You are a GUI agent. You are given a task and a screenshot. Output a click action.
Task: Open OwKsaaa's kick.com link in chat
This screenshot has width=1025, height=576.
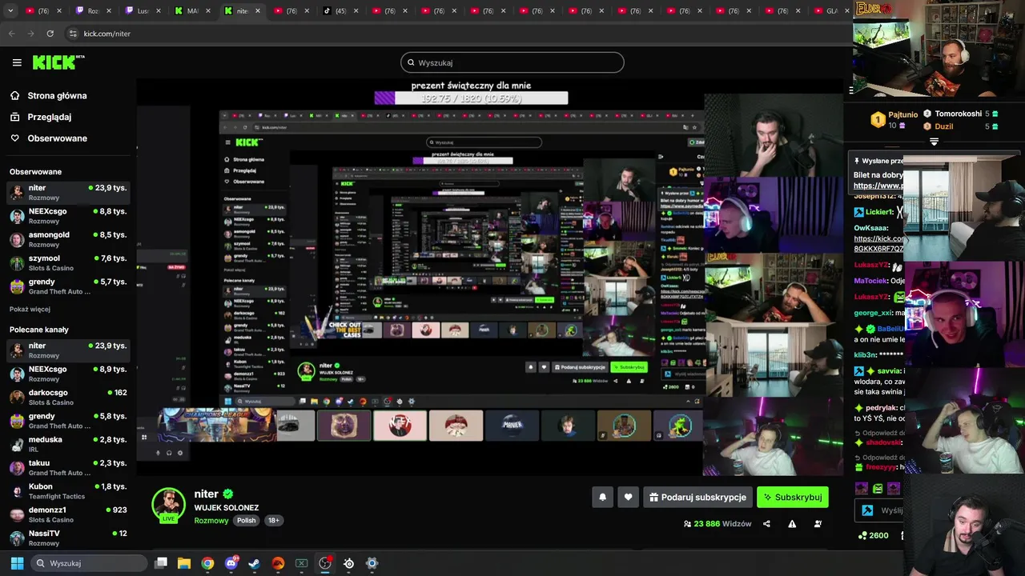click(878, 243)
